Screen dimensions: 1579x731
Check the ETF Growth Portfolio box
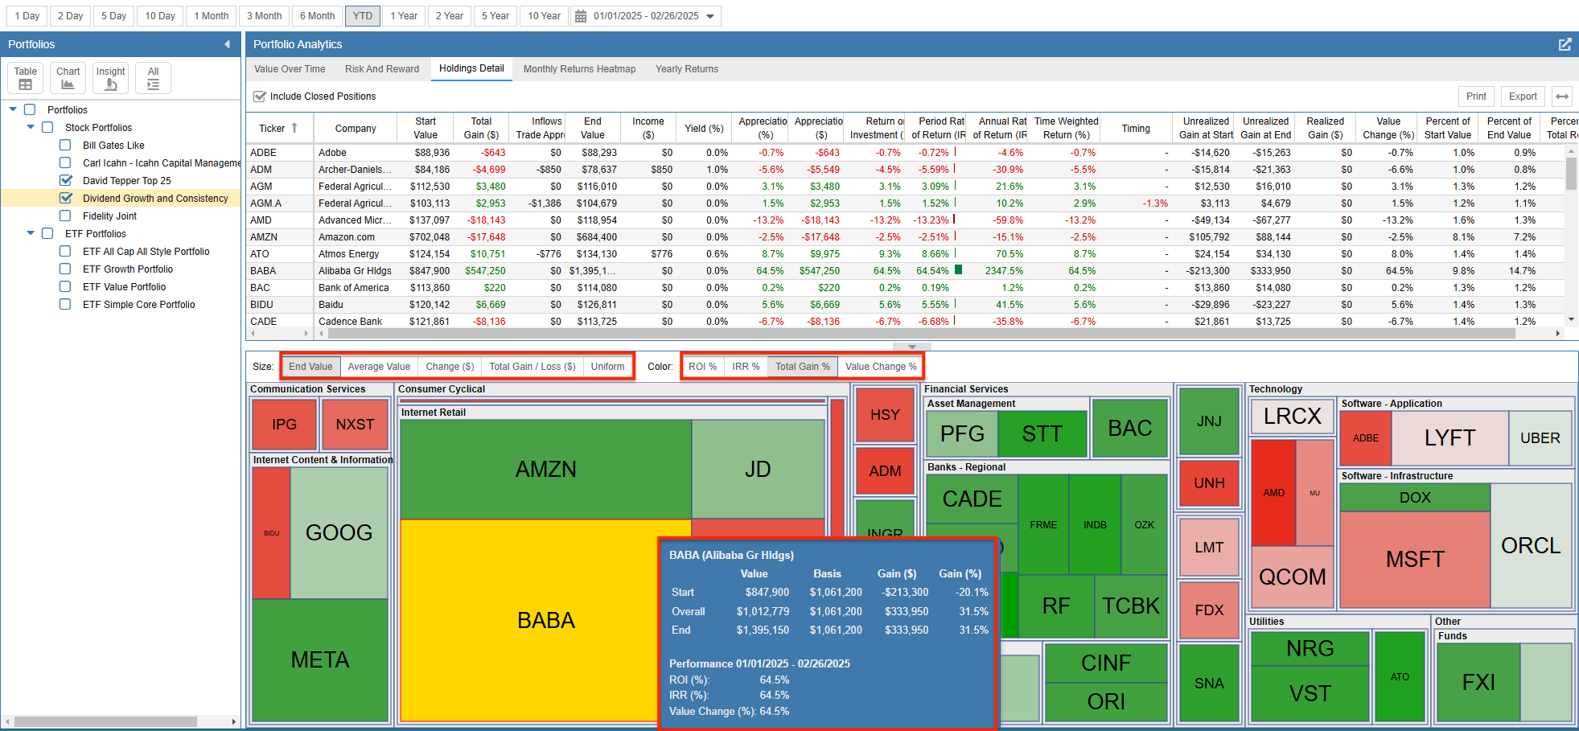point(65,269)
